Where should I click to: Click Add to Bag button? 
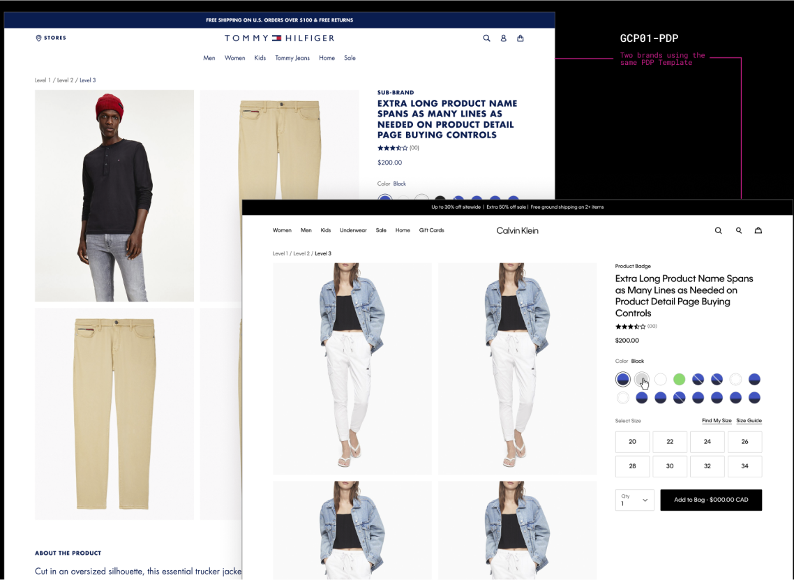coord(711,500)
